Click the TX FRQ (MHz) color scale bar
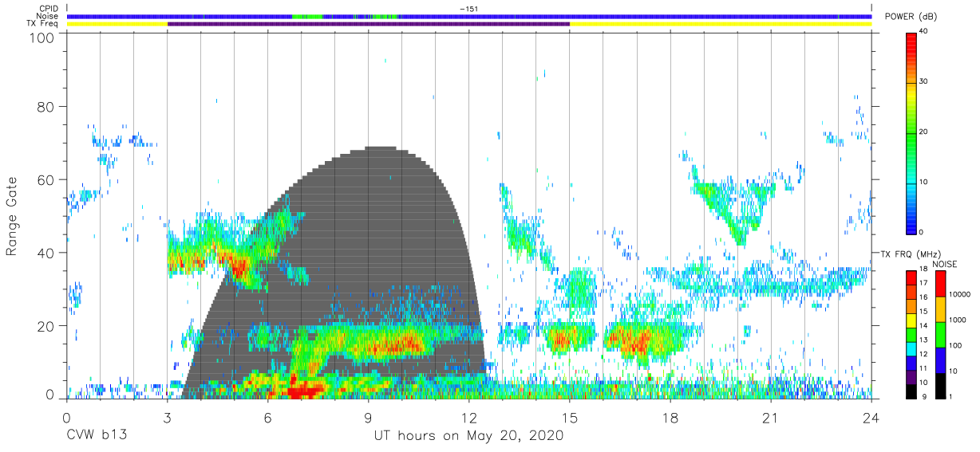This screenshot has width=980, height=452. [x=911, y=334]
